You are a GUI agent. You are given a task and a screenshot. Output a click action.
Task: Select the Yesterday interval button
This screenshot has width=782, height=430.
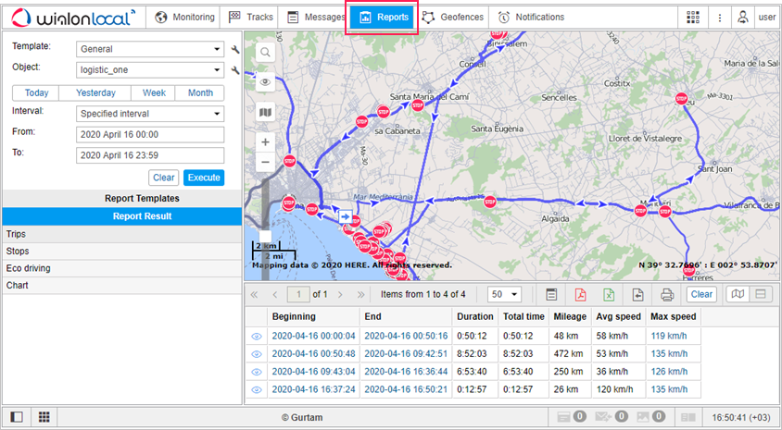tap(95, 92)
